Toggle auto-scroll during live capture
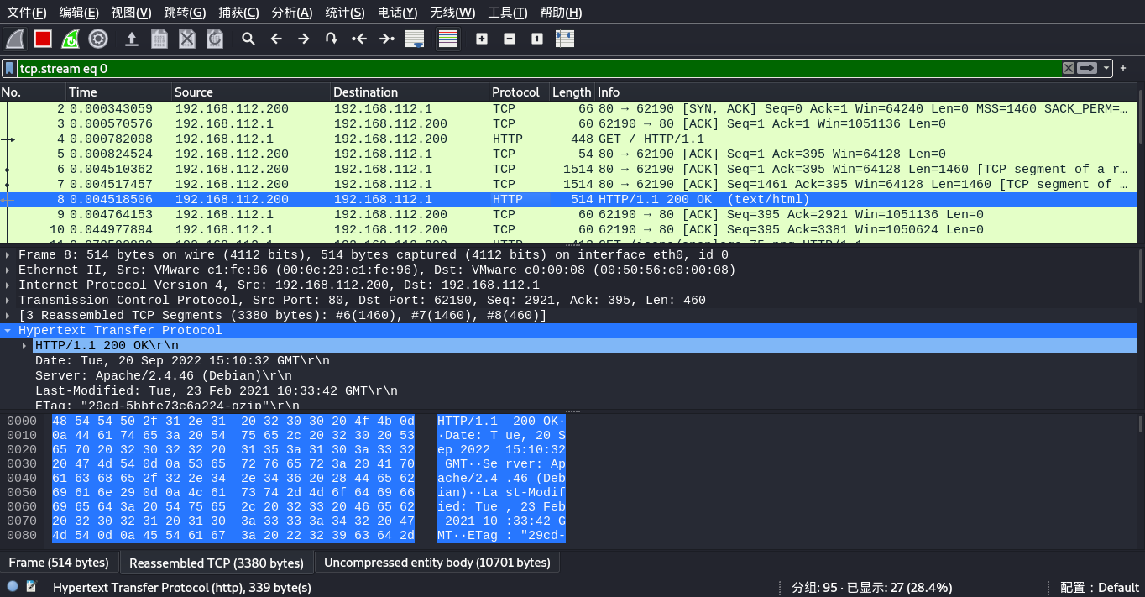The width and height of the screenshot is (1145, 597). click(x=415, y=39)
